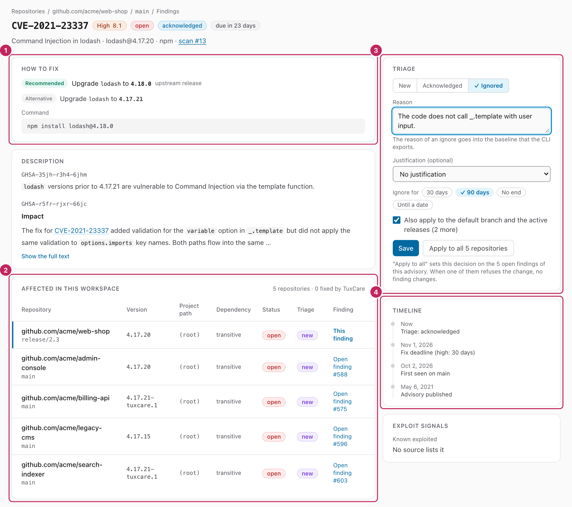Open finding #575 for billing-api

pos(342,402)
